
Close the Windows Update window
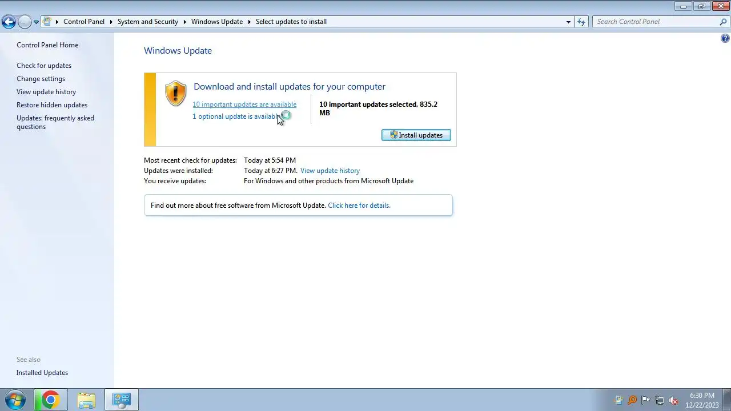(720, 6)
